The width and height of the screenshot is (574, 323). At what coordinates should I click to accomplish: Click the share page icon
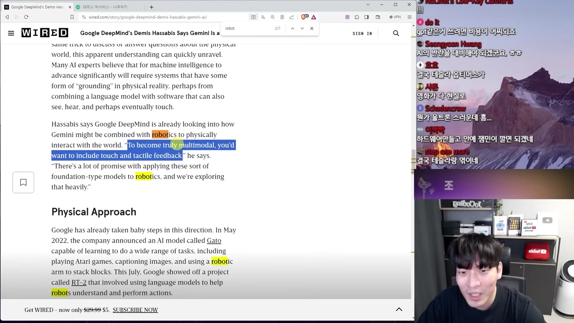[x=292, y=17]
